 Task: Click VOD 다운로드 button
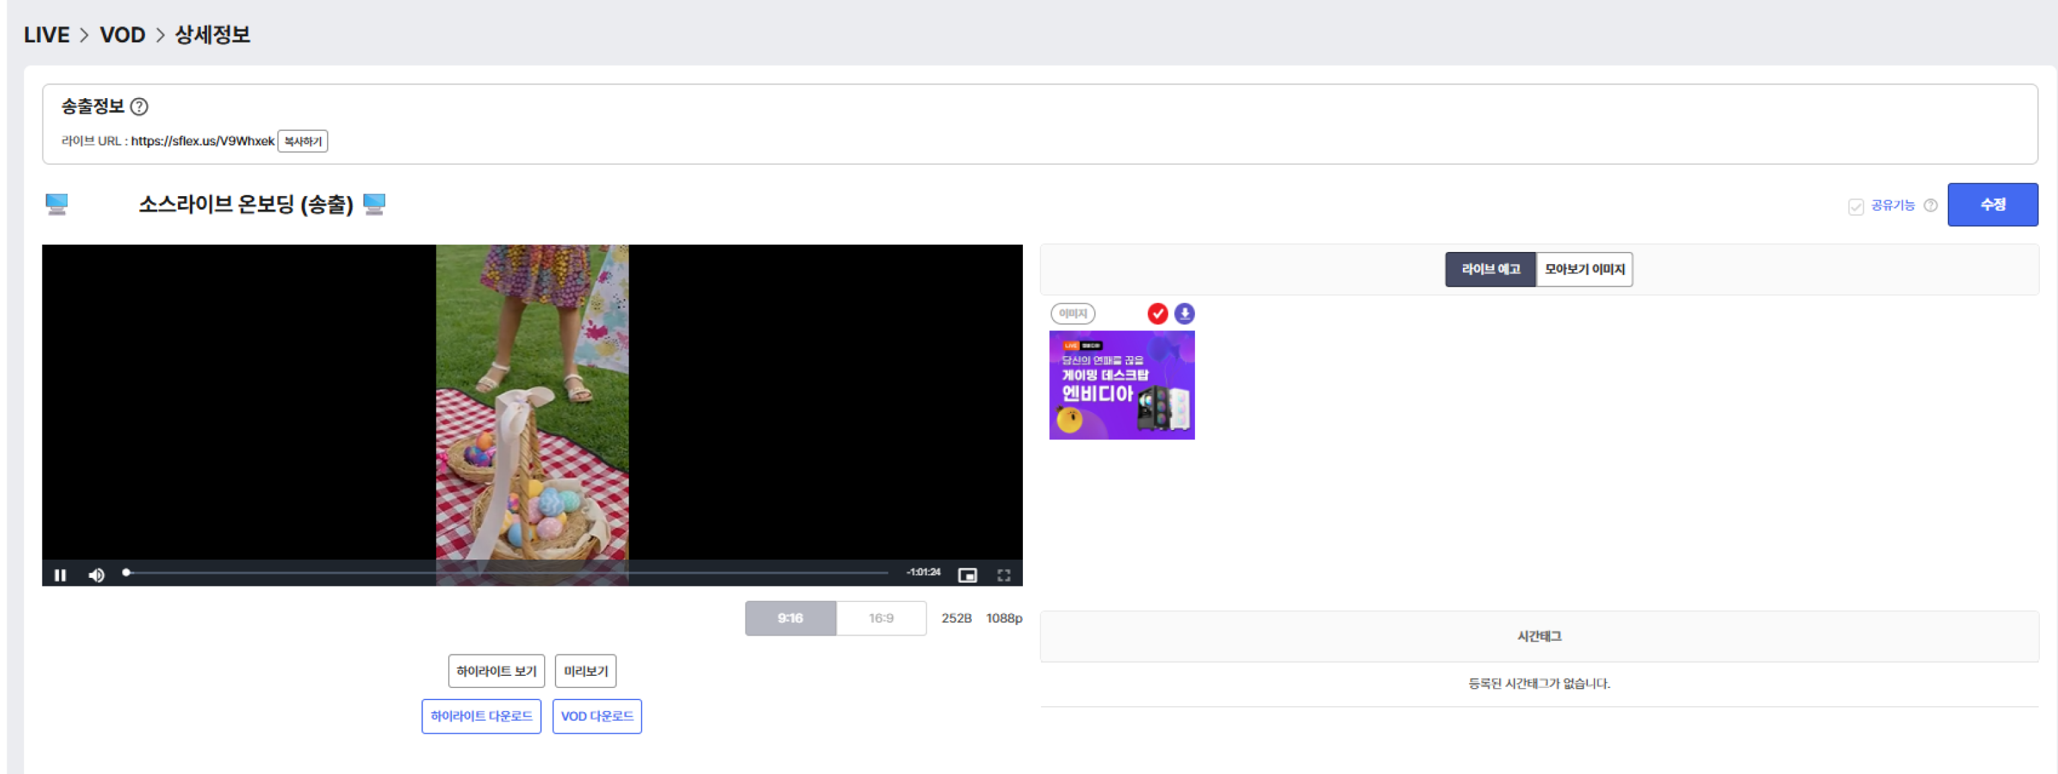click(597, 716)
